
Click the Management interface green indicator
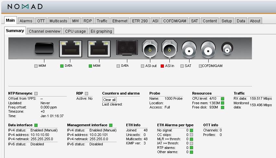pyautogui.click(x=111, y=125)
